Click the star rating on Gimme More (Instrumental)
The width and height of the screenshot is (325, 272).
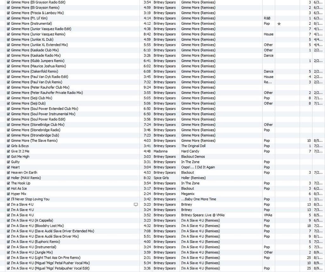[x=279, y=24]
